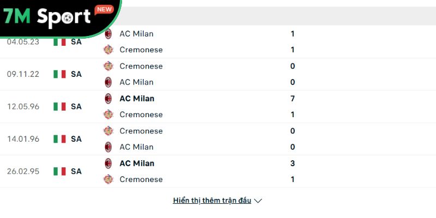
Task: Click the AC Milan crest in the 26.02.95 match
Action: coord(108,163)
